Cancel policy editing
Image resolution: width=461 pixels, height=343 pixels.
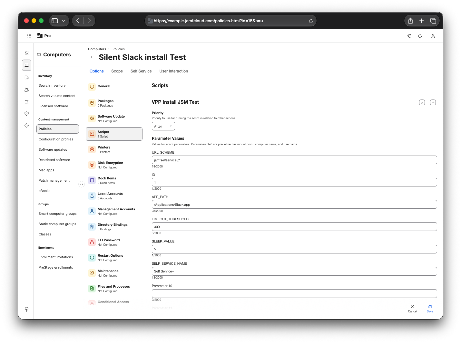tap(413, 309)
